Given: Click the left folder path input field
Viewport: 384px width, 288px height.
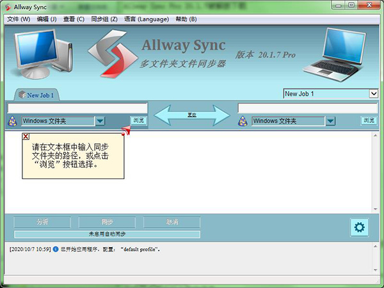Looking at the screenshot, I should tap(77, 108).
